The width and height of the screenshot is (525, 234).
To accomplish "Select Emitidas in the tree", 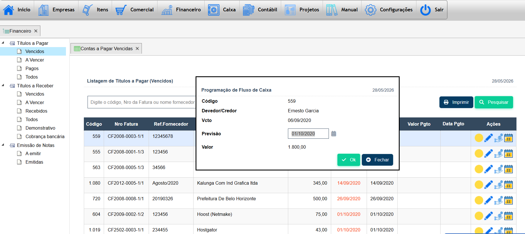I will (x=34, y=162).
